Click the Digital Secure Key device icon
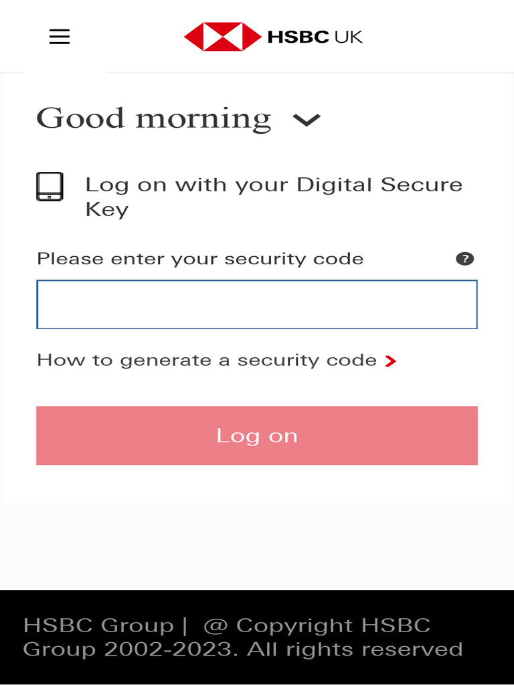514x685 pixels. coord(50,187)
